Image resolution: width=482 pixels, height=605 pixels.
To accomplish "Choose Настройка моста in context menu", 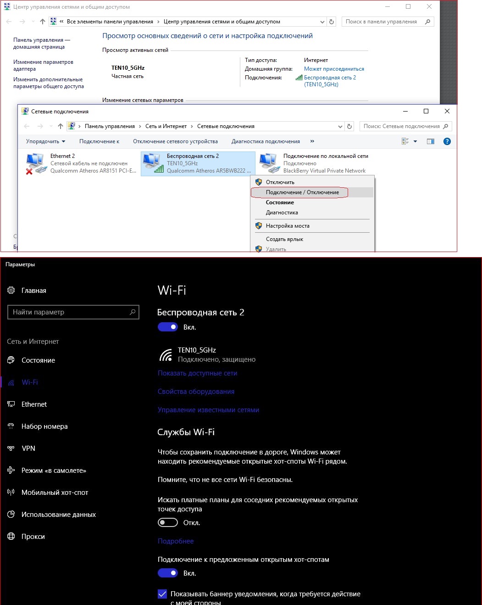I will 312,226.
